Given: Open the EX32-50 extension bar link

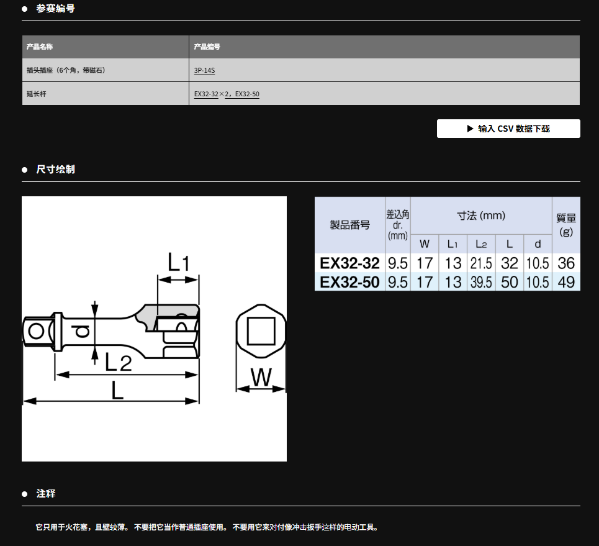Looking at the screenshot, I should (247, 94).
